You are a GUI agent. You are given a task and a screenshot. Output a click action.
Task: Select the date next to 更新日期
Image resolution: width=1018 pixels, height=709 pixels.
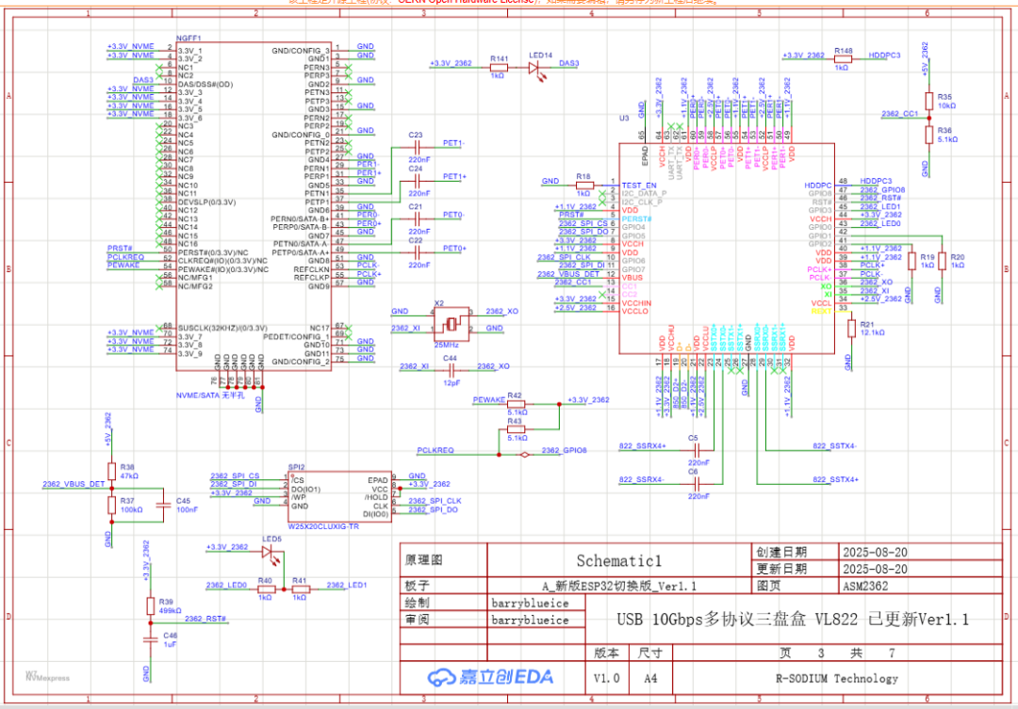(x=875, y=570)
